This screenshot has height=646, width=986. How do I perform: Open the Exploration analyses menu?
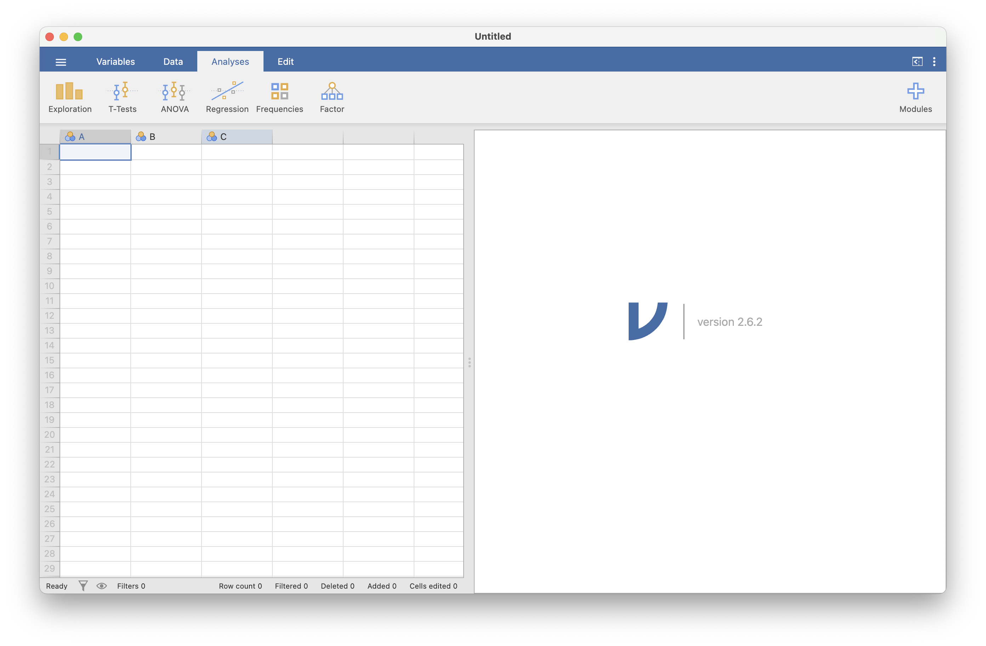[x=70, y=97]
